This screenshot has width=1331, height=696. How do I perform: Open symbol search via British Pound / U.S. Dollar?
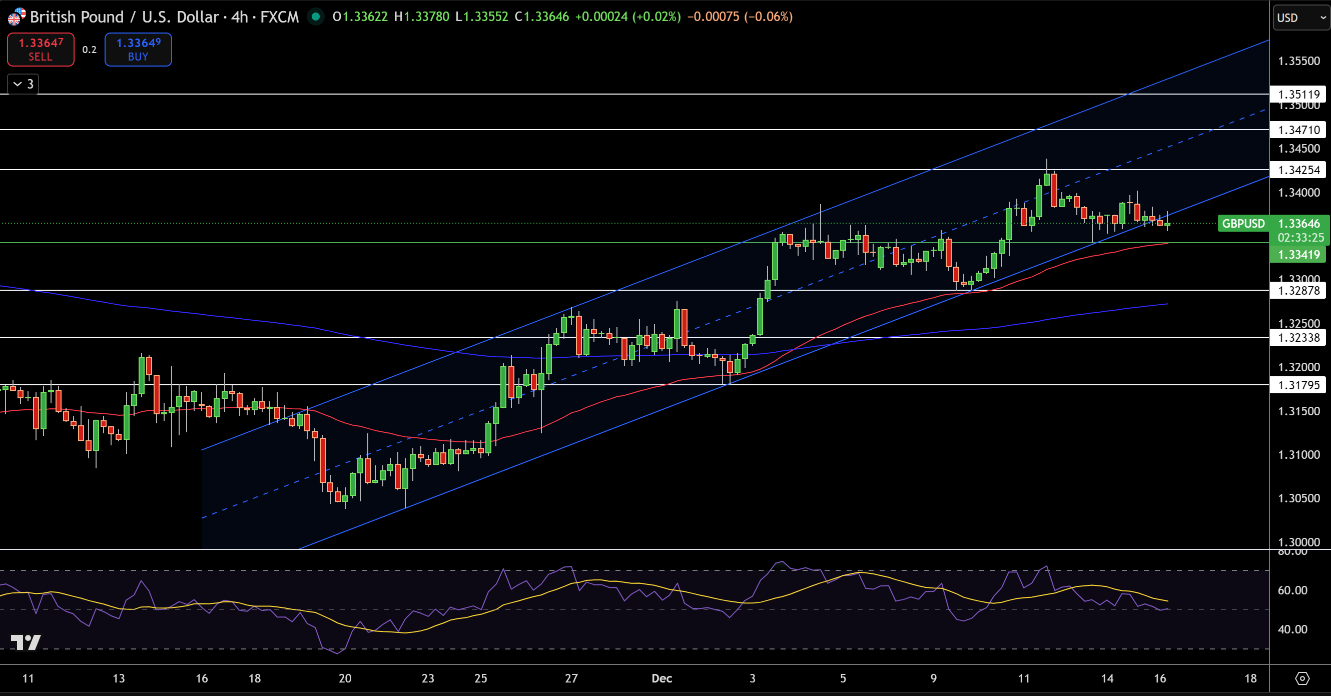pyautogui.click(x=124, y=17)
